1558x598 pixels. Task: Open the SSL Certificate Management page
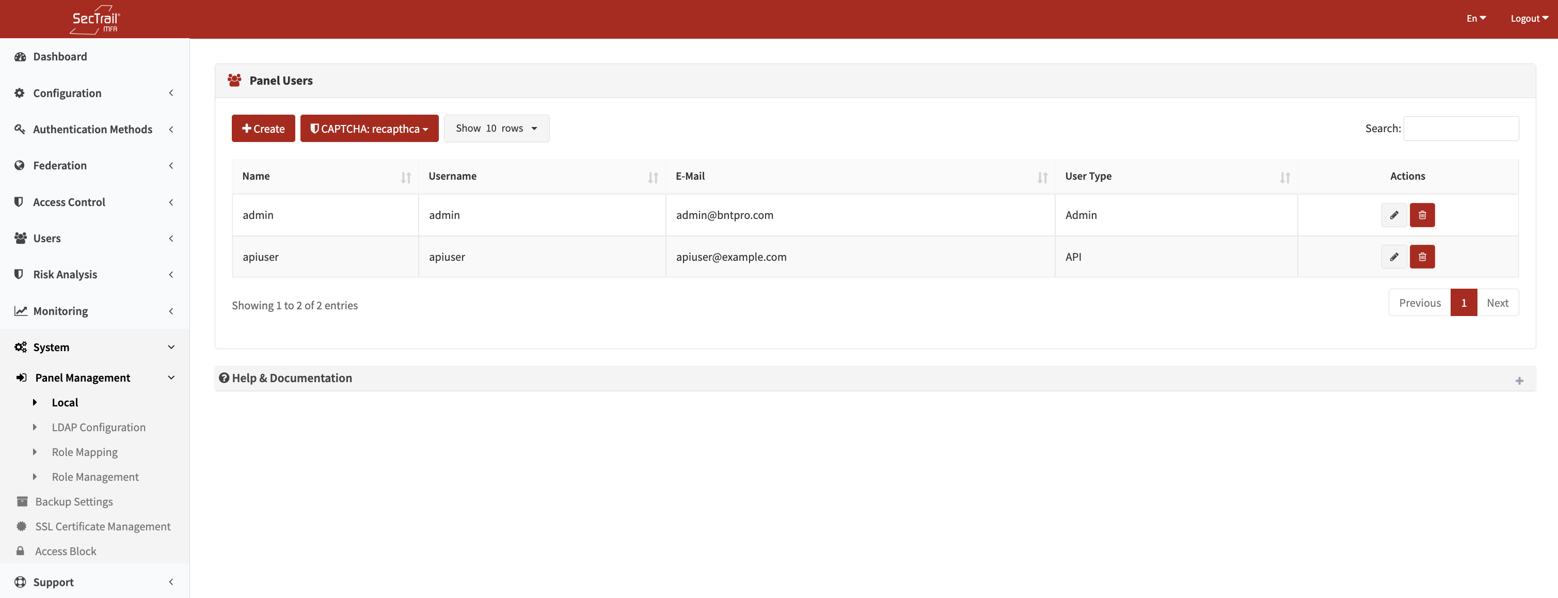pos(102,527)
